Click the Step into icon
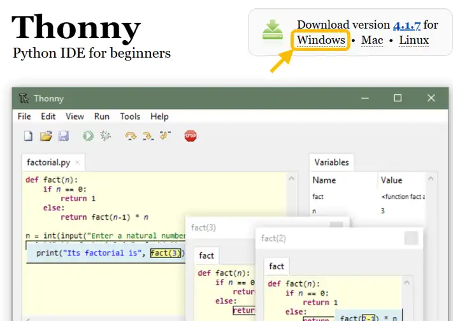Viewport: 453px width, 321px height. [x=148, y=136]
